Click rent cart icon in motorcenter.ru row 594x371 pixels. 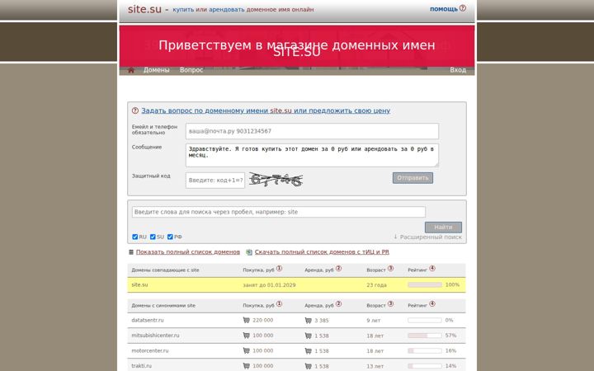308,350
